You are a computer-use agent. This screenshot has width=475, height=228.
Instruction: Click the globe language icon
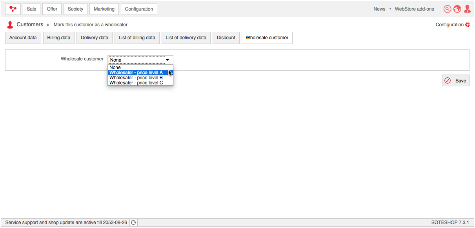(457, 9)
